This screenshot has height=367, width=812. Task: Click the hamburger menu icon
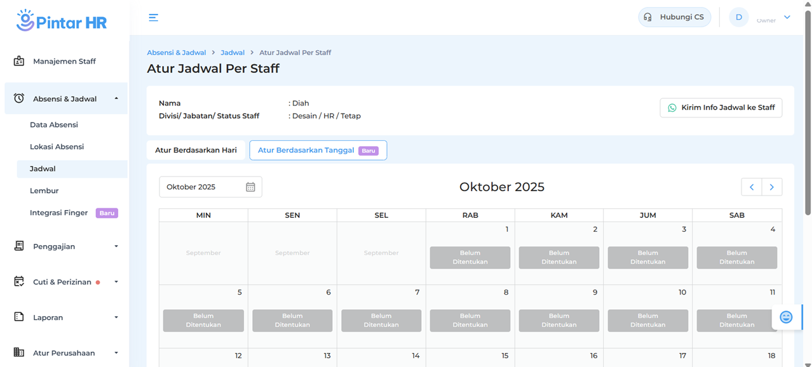(x=153, y=18)
